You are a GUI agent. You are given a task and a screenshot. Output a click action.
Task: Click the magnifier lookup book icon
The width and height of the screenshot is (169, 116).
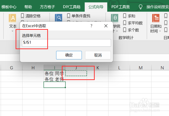[x=58, y=18]
